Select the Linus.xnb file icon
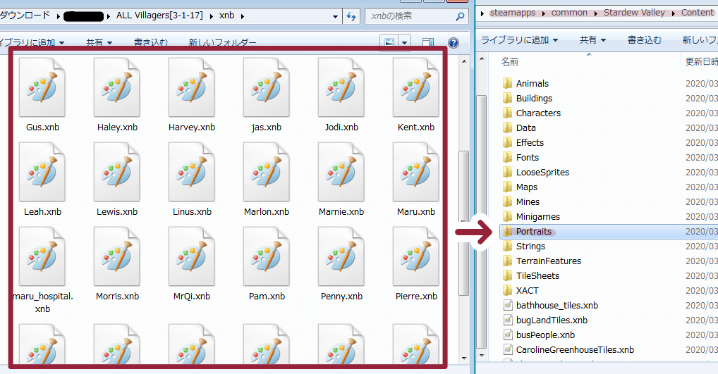This screenshot has height=374, width=718. tap(191, 172)
